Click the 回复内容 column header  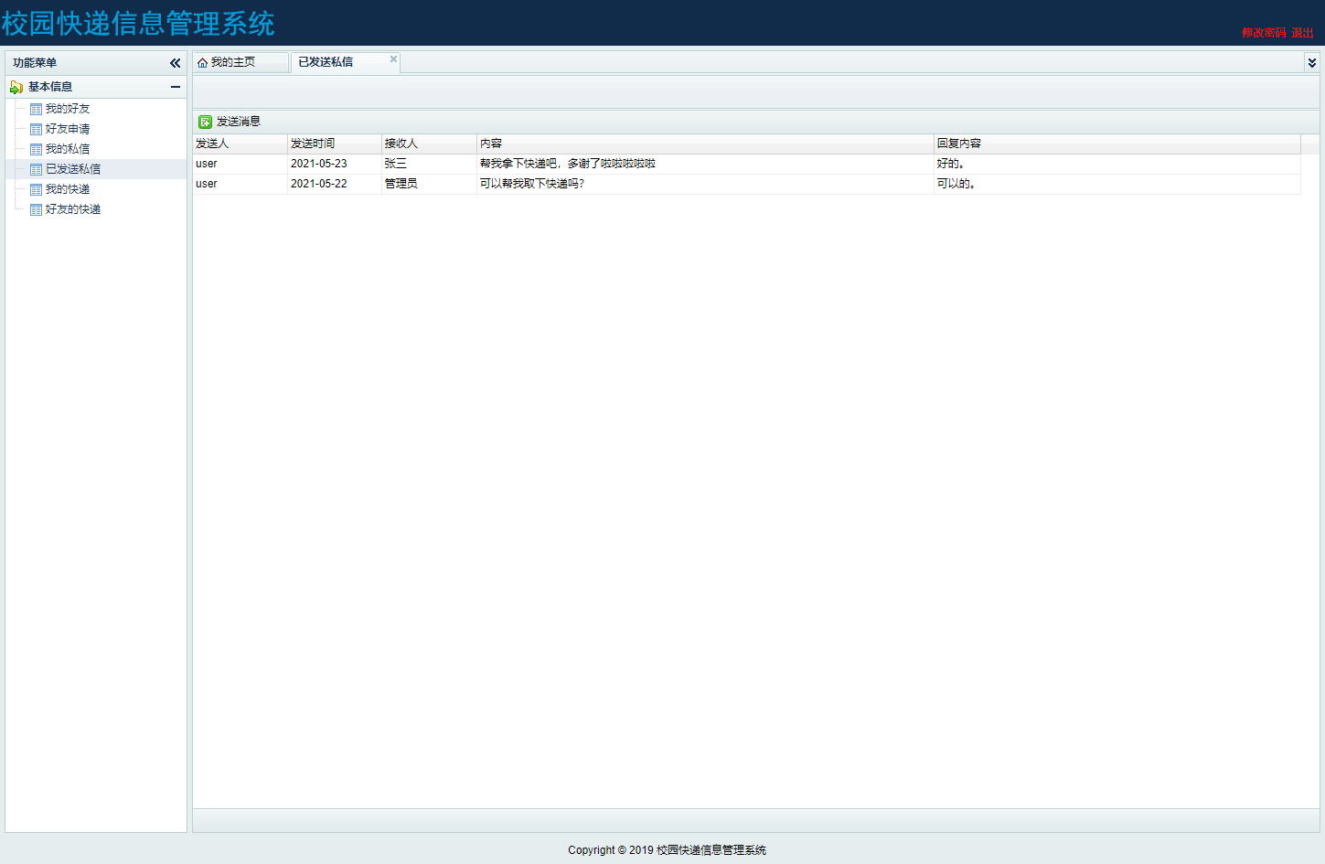(x=958, y=144)
